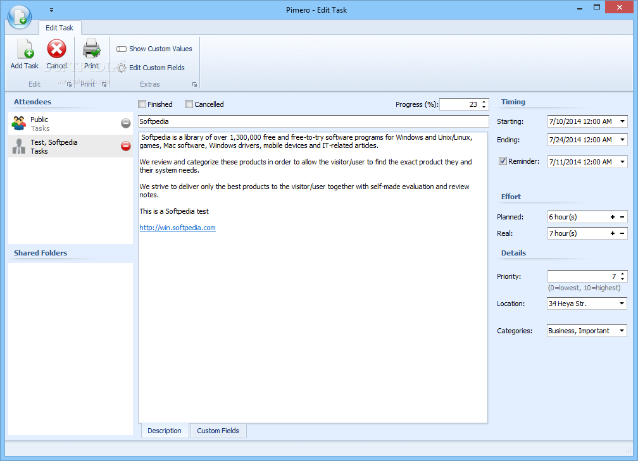Click Show Custom Values
Viewport: 638px width, 461px height.
(154, 49)
